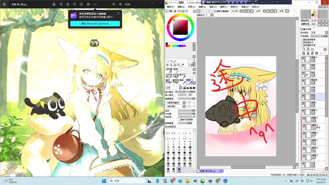Select brush size 500 preset
The width and height of the screenshot is (329, 185).
179,170
